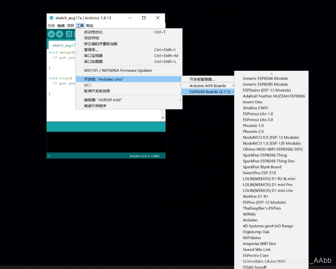Click the scroll-up triangle atop board list
Image resolution: width=336 pixels, height=269 pixels.
tap(271, 73)
